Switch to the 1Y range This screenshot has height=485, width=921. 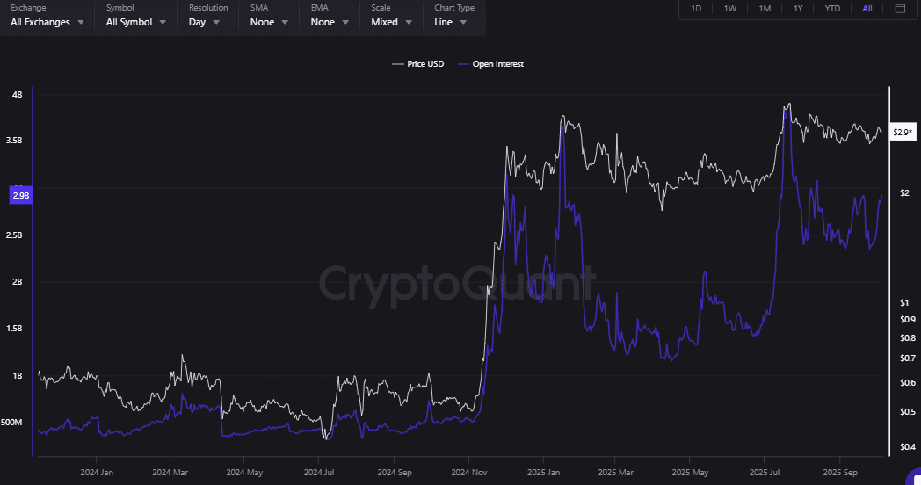click(798, 9)
